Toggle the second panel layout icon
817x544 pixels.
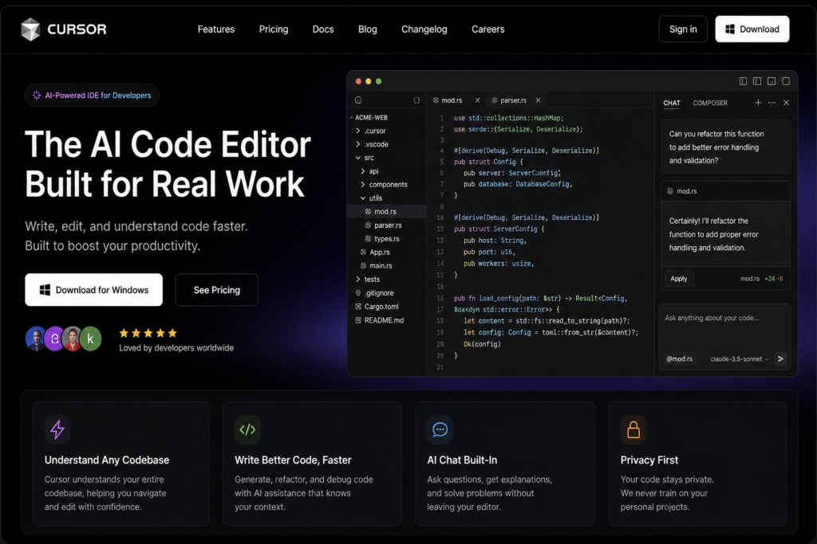tap(757, 81)
